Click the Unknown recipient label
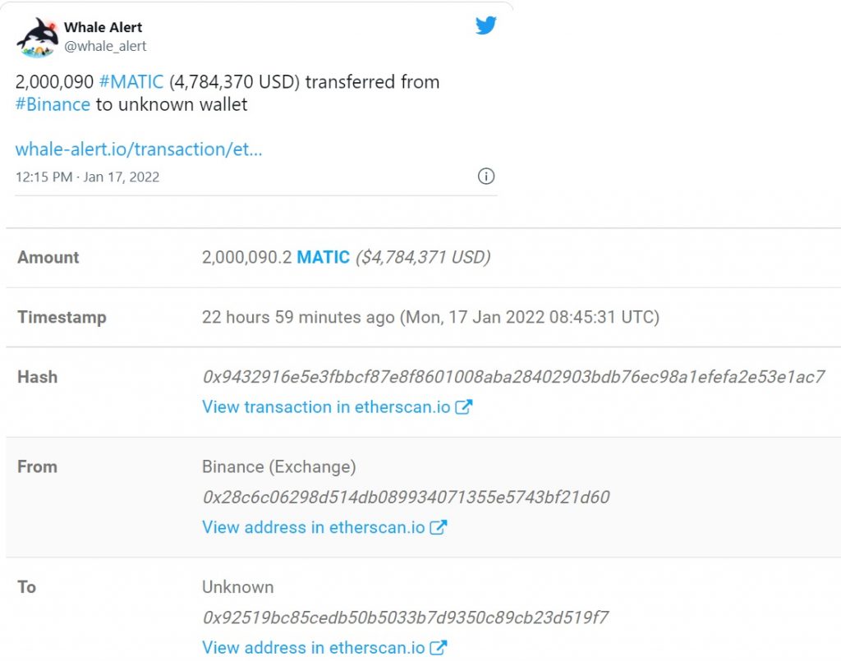Viewport: 841px width, 661px height. 237,587
